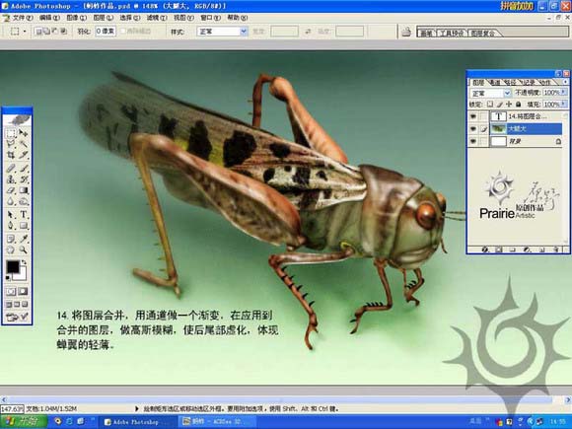Select the Crop tool
572x429 pixels.
click(11, 155)
